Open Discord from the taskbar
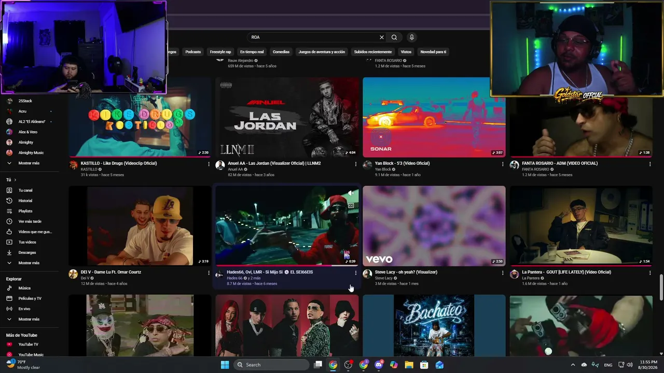 pos(379,365)
